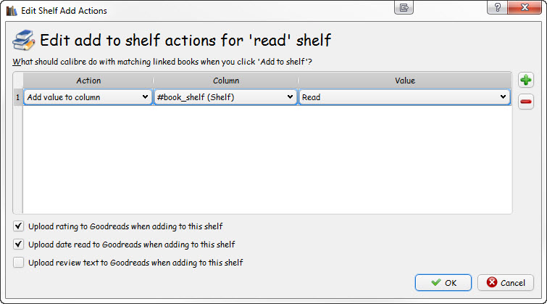
Task: Click the empty area below the table row
Action: coord(267,160)
